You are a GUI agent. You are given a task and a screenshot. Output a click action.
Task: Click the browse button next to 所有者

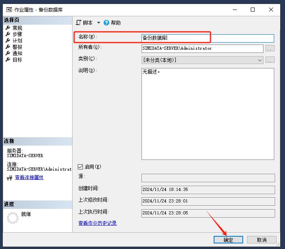click(270, 49)
